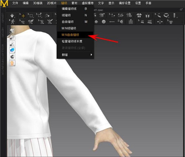Click the Marvelous Designer logo
Image resolution: width=185 pixels, height=157 pixels.
pos(4,3)
